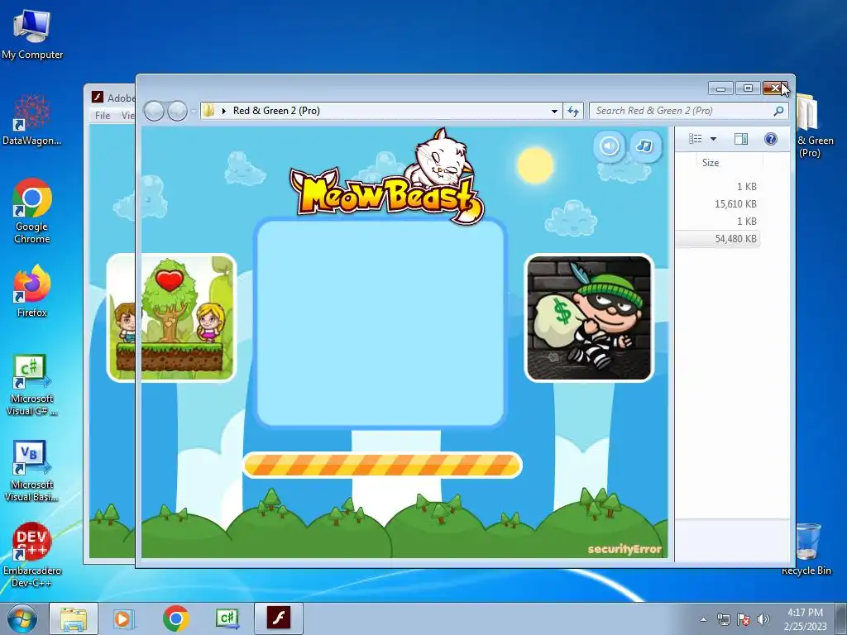Minimize the Explorer window
The image size is (847, 635).
720,88
